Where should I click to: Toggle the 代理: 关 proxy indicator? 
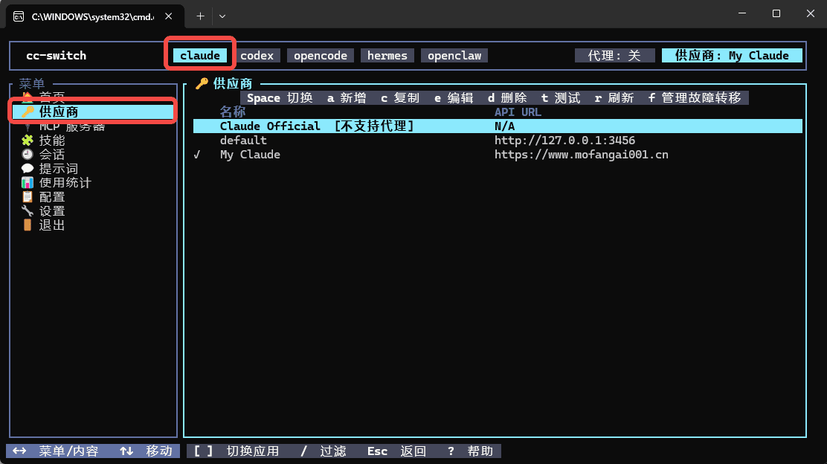[x=614, y=55]
